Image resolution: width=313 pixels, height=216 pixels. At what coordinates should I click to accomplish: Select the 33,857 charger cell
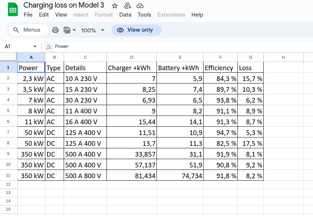point(132,154)
